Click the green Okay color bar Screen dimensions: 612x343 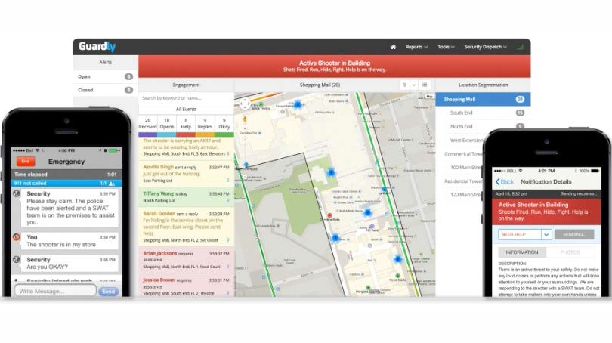click(224, 134)
